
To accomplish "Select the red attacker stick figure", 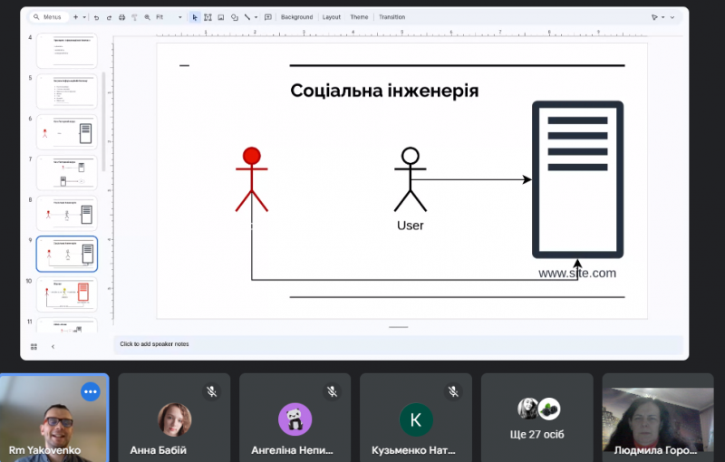I will pos(252,179).
